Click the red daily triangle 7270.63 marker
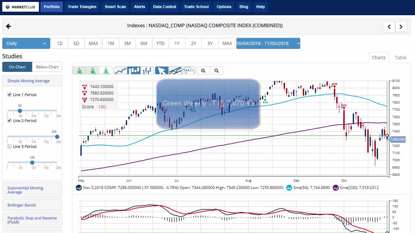 pyautogui.click(x=85, y=100)
